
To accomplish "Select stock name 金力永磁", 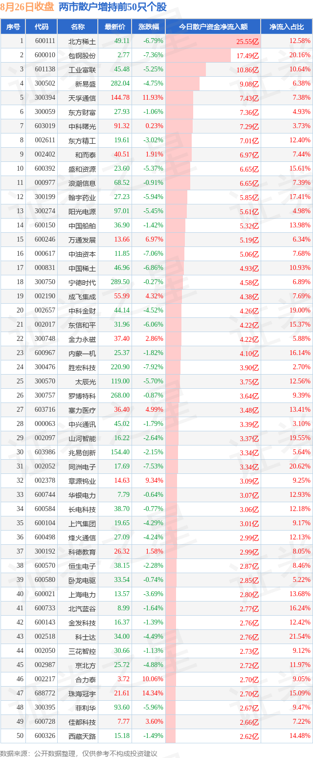I will click(82, 339).
